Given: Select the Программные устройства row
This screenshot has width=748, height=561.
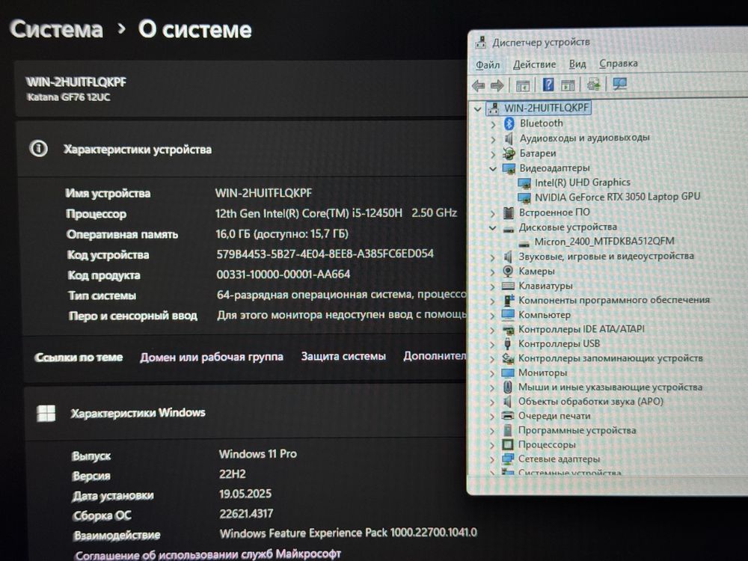Looking at the screenshot, I should (x=577, y=431).
